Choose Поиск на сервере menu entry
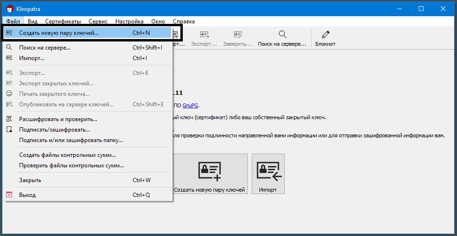Viewport: 457px width, 236px height. (87, 48)
